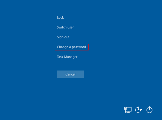This screenshot has height=120, width=162.
Task: Click the network connection icon
Action: click(x=128, y=110)
